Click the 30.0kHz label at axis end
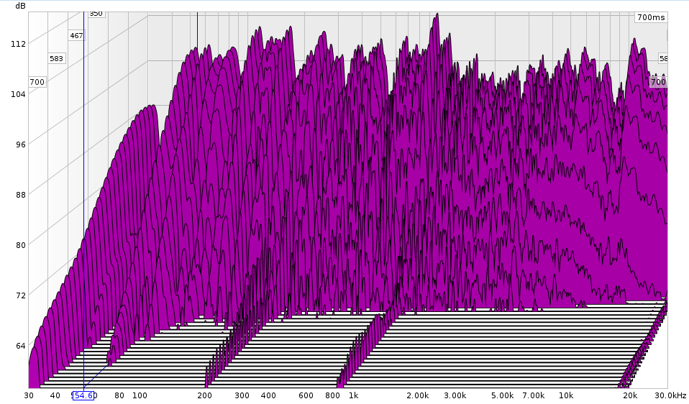The height and width of the screenshot is (404, 689). [x=670, y=395]
